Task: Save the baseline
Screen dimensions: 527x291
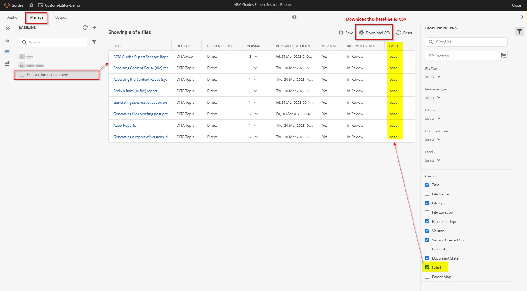Action: 346,33
